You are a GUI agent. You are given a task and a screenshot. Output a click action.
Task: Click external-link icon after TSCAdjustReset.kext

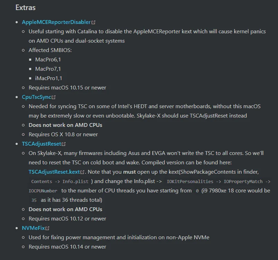(82, 172)
